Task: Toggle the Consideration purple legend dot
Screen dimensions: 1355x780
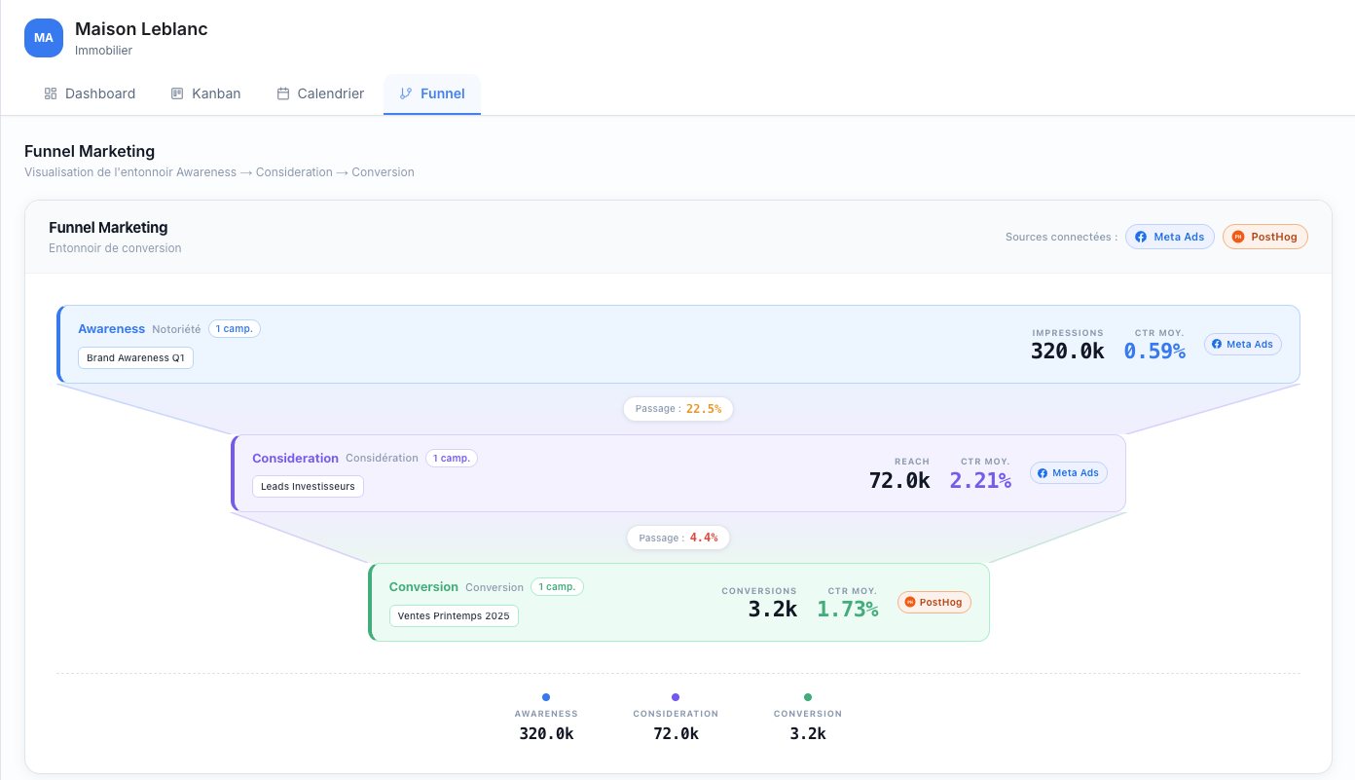Action: pyautogui.click(x=676, y=697)
